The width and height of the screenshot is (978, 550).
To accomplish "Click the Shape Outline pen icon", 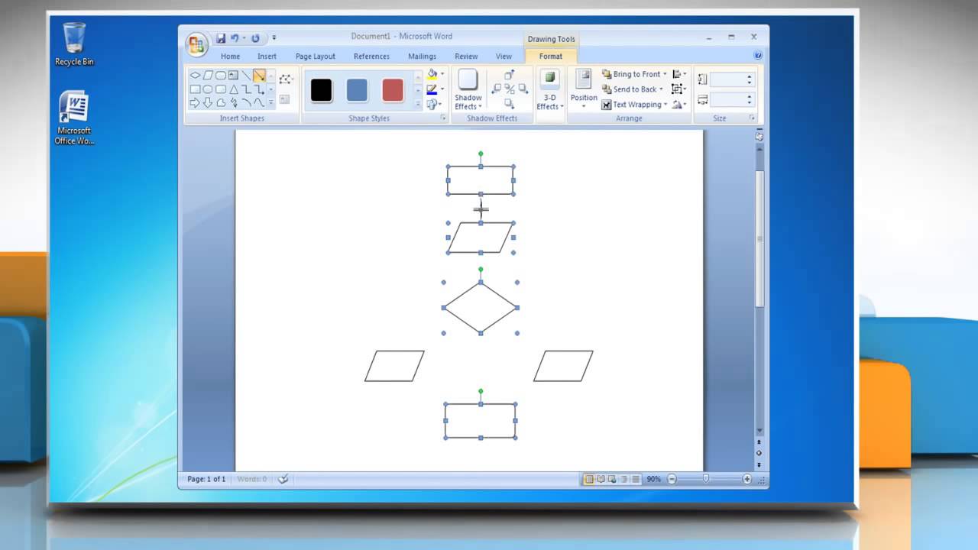I will click(x=432, y=89).
